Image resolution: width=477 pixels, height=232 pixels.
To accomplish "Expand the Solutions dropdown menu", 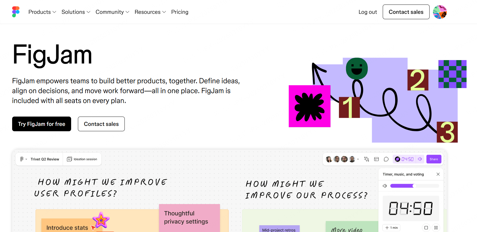I will [76, 12].
